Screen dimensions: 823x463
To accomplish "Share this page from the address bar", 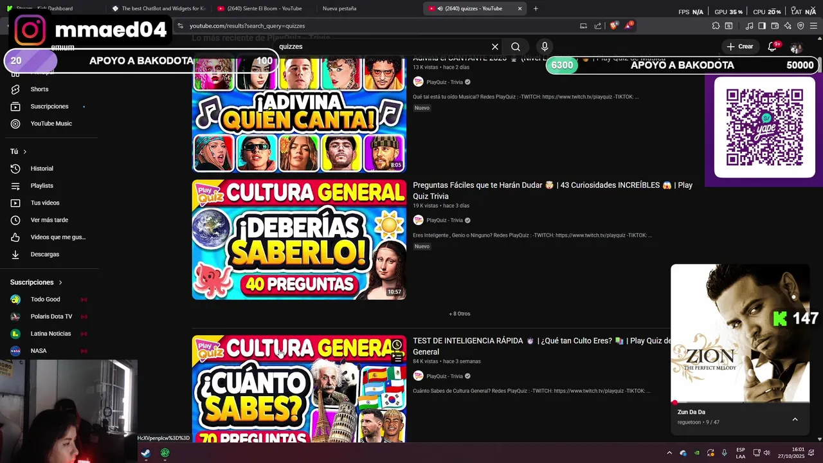I will coord(598,26).
